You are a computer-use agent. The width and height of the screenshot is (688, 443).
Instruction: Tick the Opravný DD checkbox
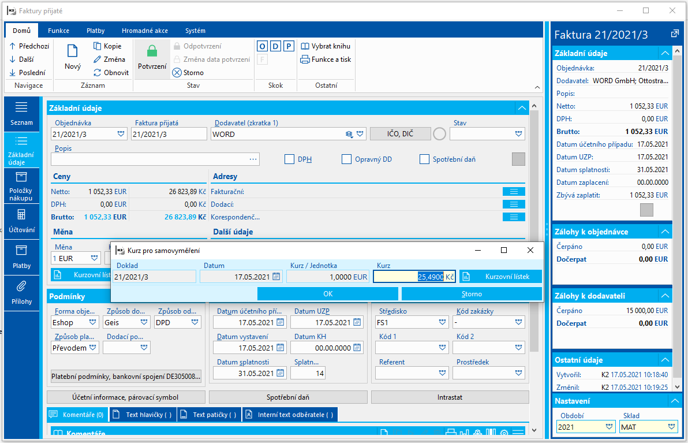[346, 159]
